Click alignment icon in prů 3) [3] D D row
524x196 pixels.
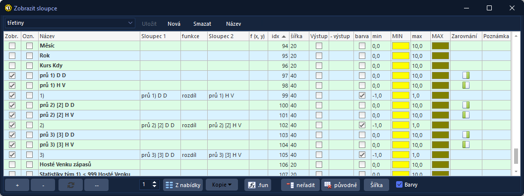click(x=466, y=135)
